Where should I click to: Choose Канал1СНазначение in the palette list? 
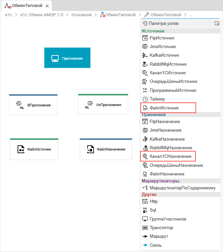pyautogui.click(x=170, y=156)
